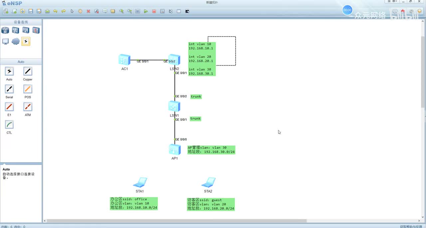Zoom out of the canvas
This screenshot has height=228, width=426.
[x=129, y=11]
